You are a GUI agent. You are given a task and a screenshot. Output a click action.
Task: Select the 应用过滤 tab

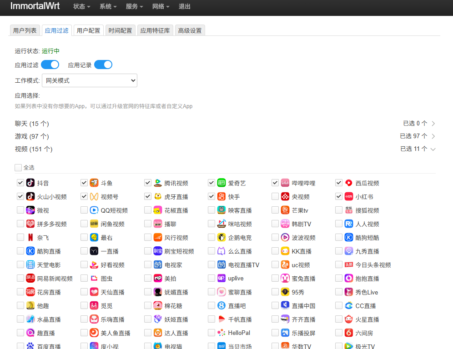click(x=56, y=30)
